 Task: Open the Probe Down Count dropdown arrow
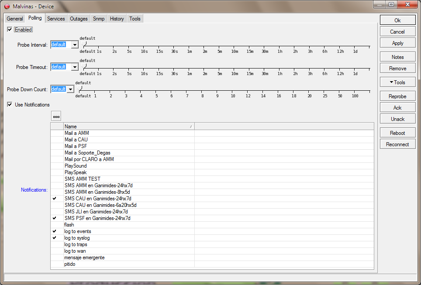click(x=71, y=89)
